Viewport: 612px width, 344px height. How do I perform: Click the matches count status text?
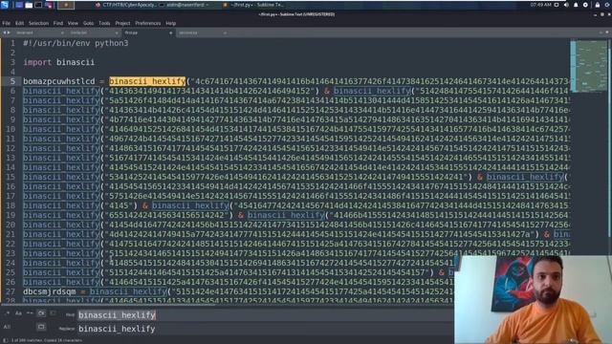47,340
